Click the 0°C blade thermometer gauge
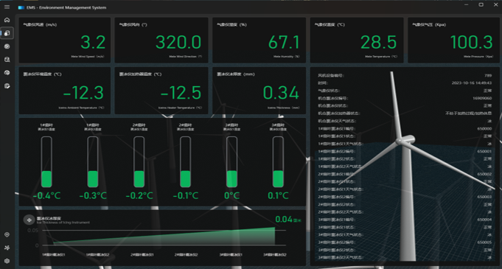Screen dimensions: 502x269 pos(231,162)
